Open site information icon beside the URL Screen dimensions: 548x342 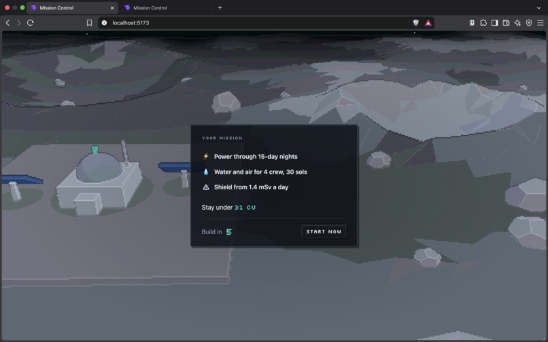(x=104, y=22)
